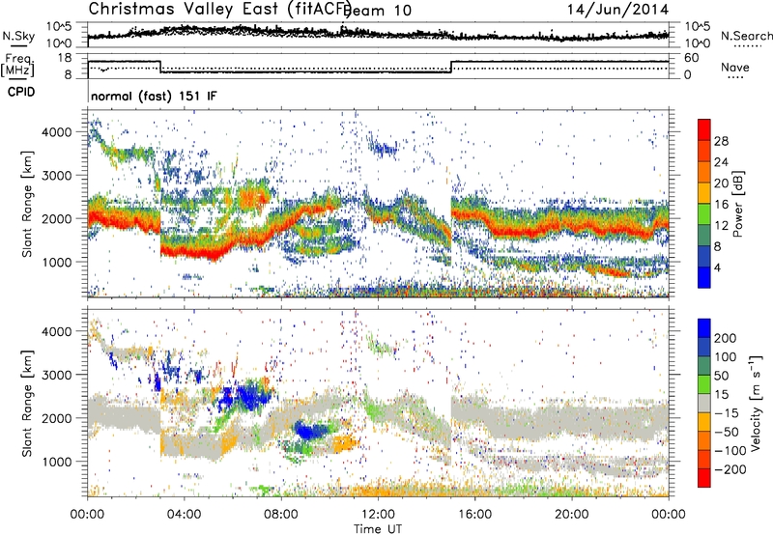The image size is (773, 535).
Task: Click the red segment of the power color bar
Action: (x=704, y=129)
